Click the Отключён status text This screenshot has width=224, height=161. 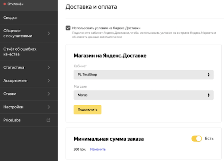coord(15,4)
